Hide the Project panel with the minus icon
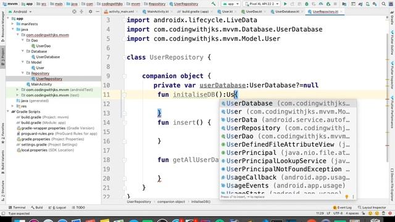Screen dimensions: 395x222 (98, 12)
